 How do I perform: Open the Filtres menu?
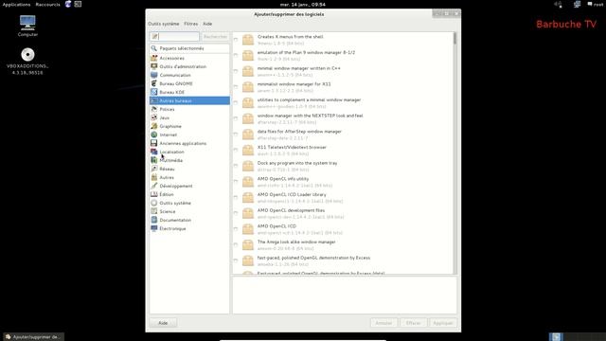coord(191,24)
